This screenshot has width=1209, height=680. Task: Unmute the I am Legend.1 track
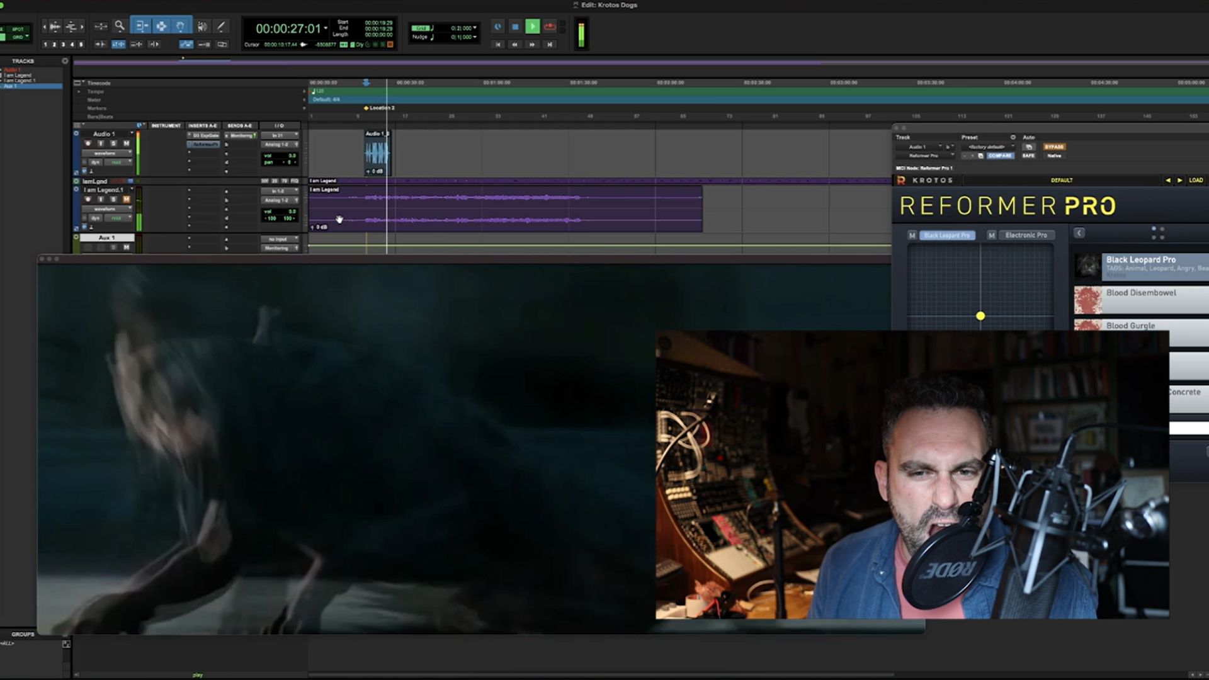126,199
